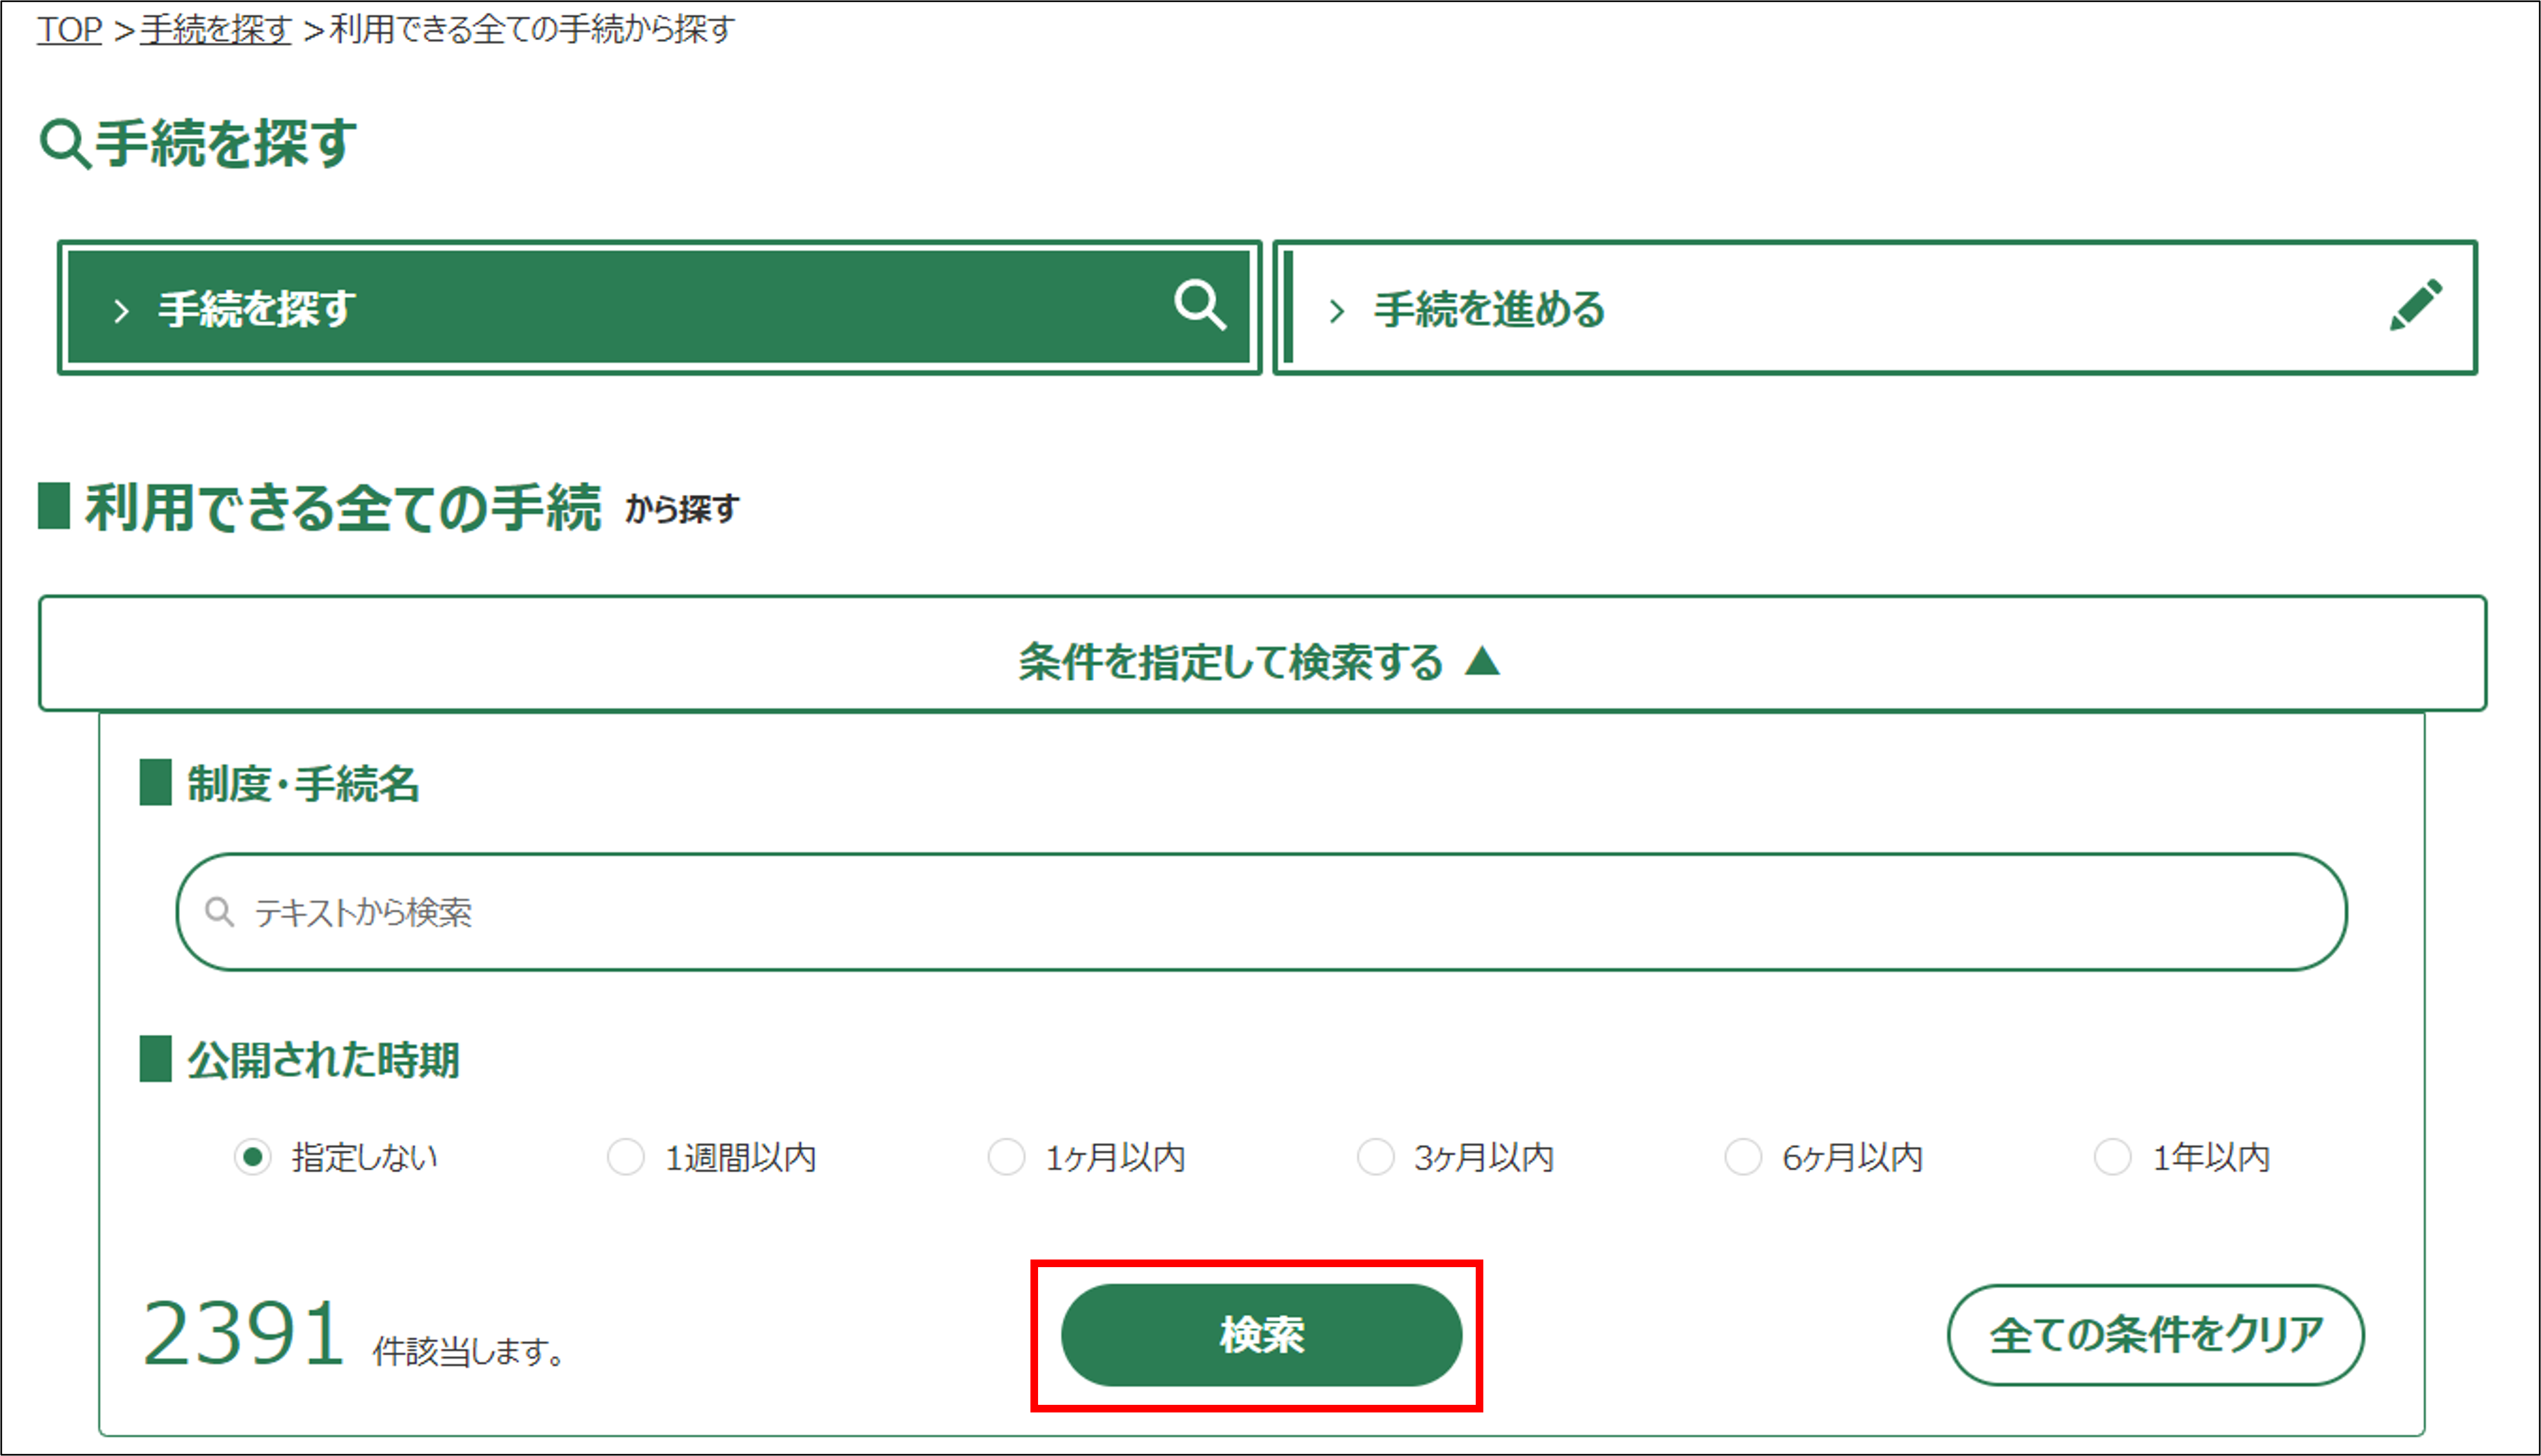2541x1456 pixels.
Task: Select the 1週間以内 radio option
Action: coord(626,1157)
